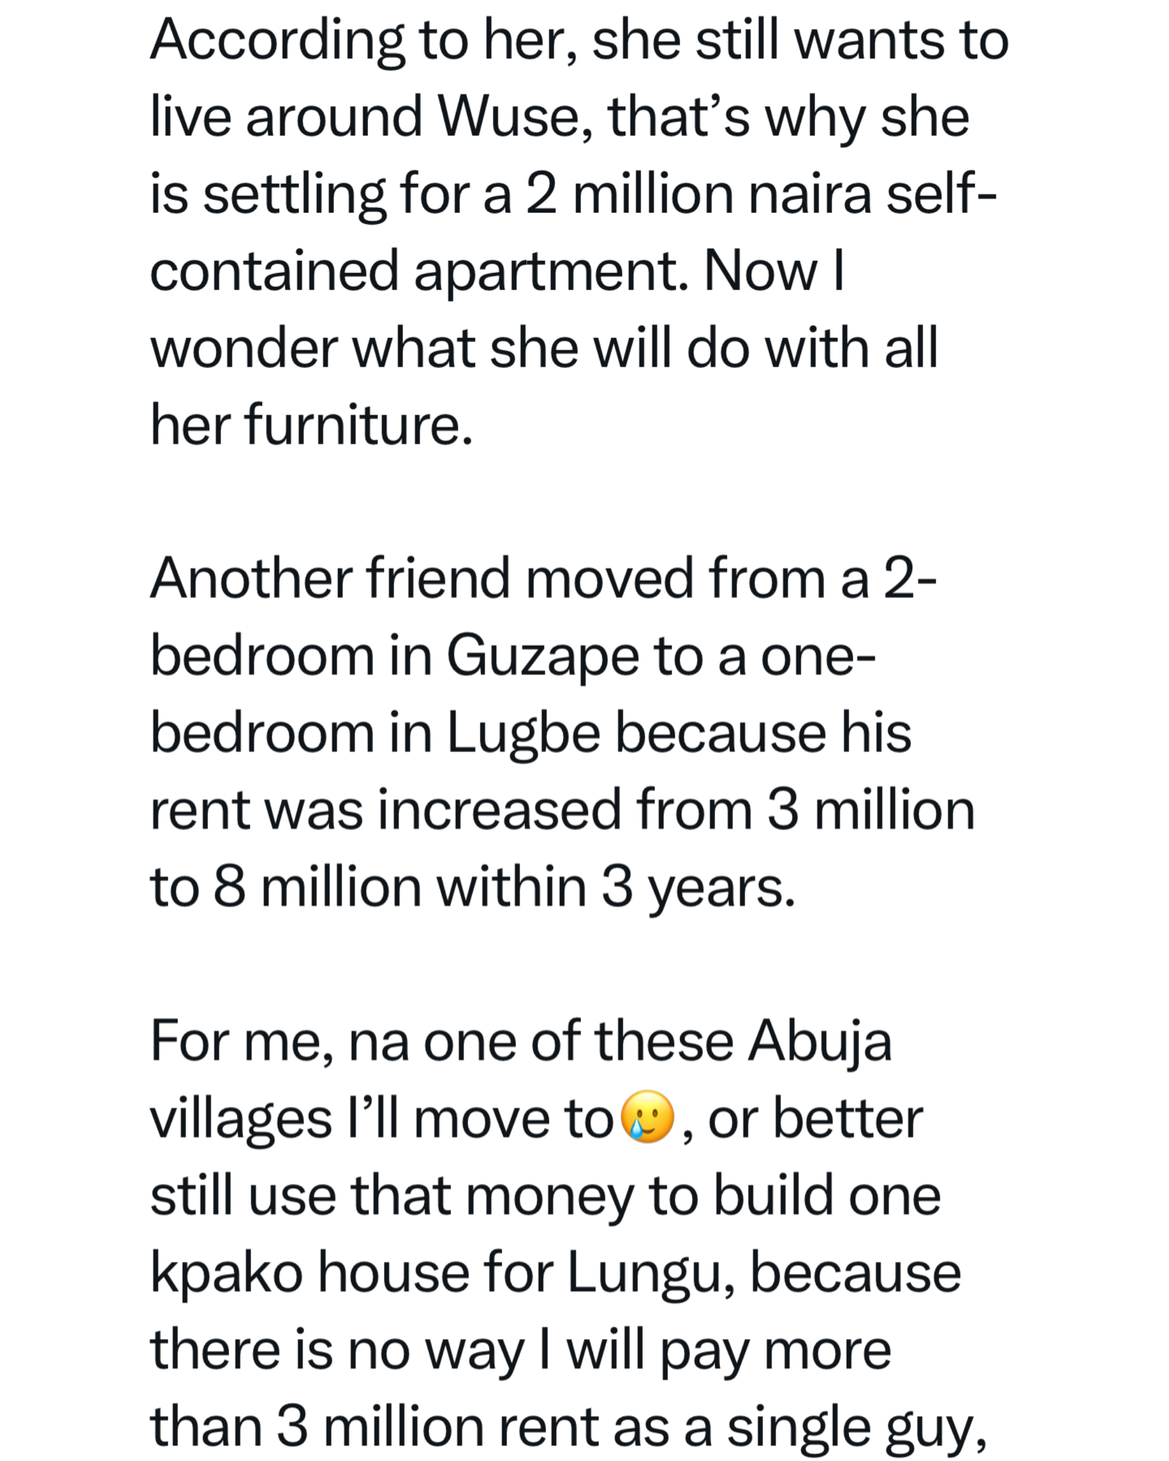Viewport: 1169px width, 1461px height.
Task: Click the word "According" at the top
Action: pyautogui.click(x=277, y=41)
